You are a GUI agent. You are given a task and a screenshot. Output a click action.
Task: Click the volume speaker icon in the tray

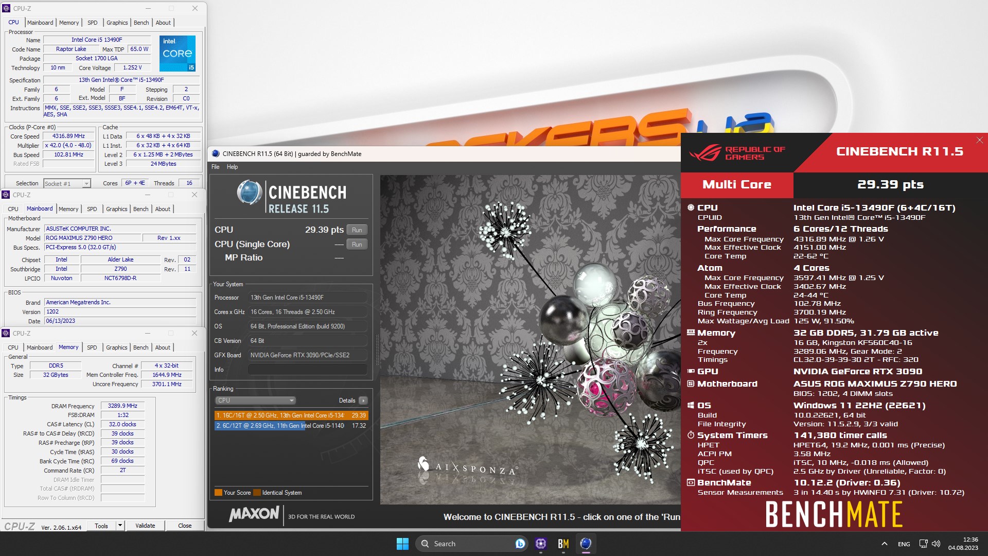click(x=936, y=544)
